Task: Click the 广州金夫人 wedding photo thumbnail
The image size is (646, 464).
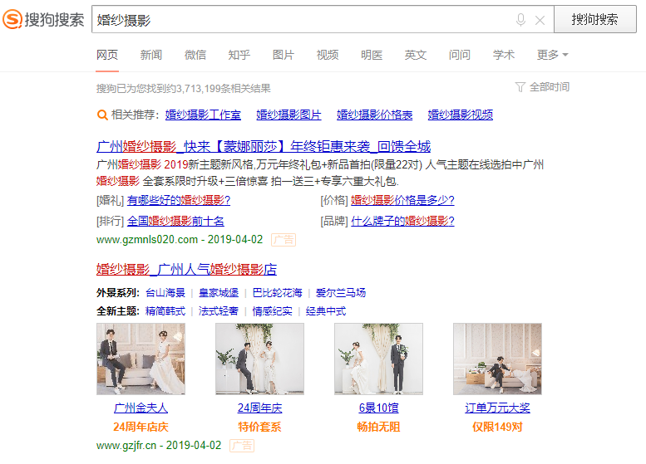Action: (141, 359)
